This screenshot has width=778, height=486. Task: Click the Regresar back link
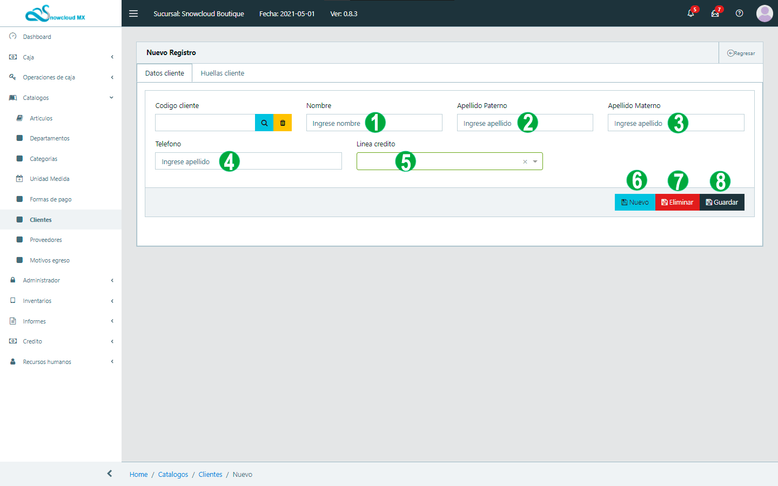[741, 53]
